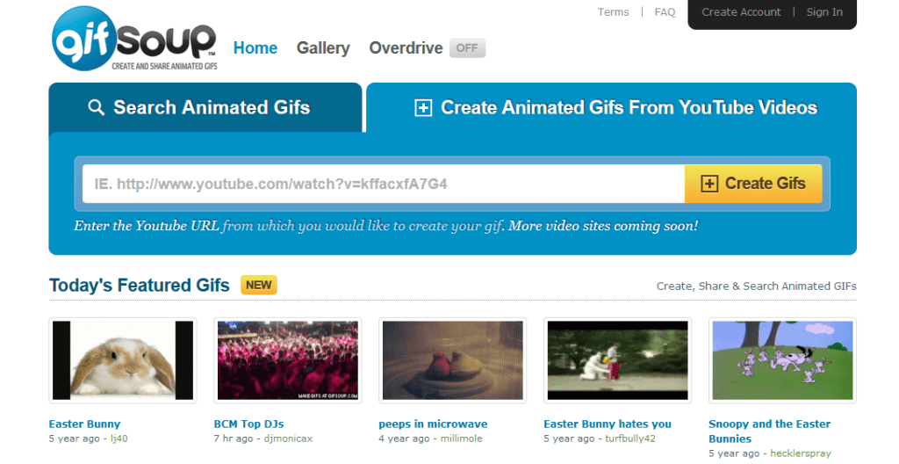Click the magnifier icon on Search tab
The height and width of the screenshot is (464, 899).
coord(97,107)
